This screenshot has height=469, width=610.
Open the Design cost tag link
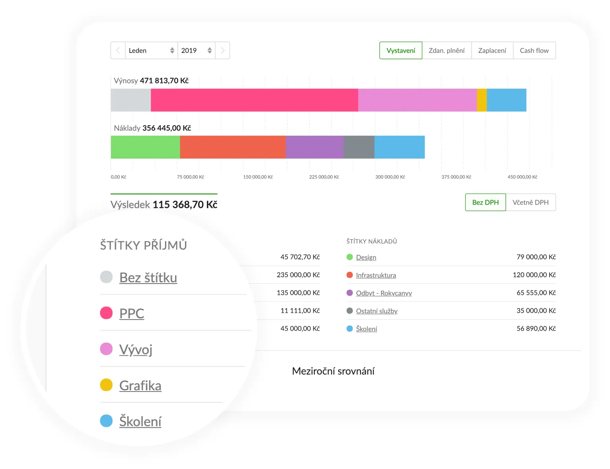click(366, 257)
